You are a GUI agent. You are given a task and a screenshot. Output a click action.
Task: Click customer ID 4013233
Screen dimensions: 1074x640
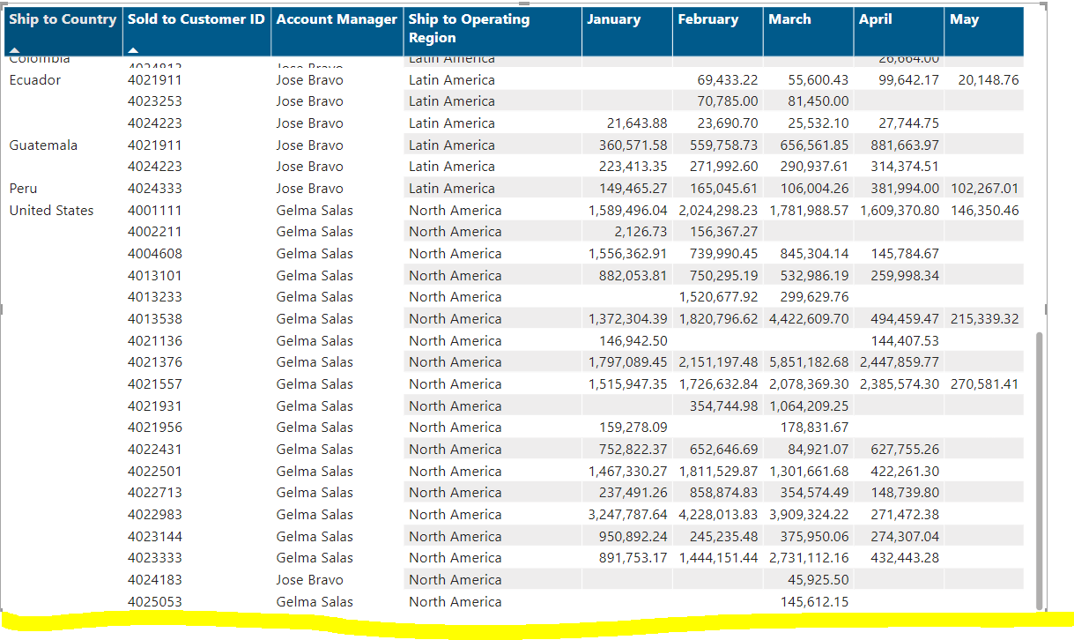pos(155,297)
